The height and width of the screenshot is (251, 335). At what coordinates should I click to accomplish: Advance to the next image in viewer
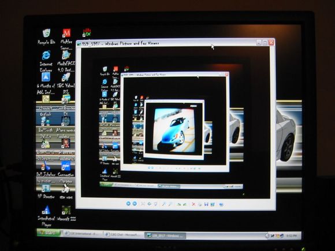coord(135,204)
